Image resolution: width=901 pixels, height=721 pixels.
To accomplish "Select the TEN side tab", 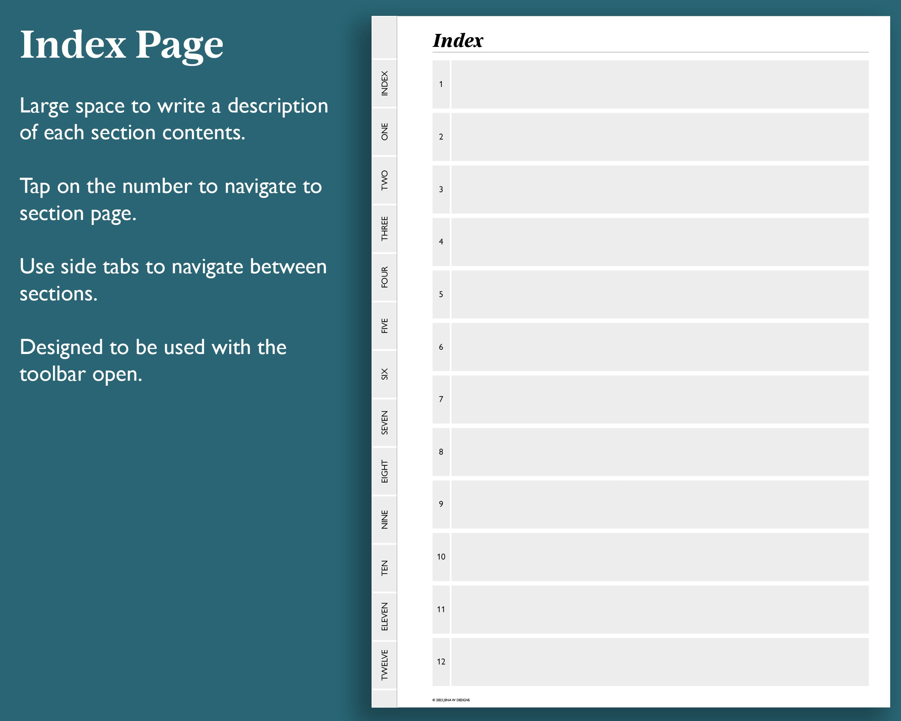I will [384, 568].
